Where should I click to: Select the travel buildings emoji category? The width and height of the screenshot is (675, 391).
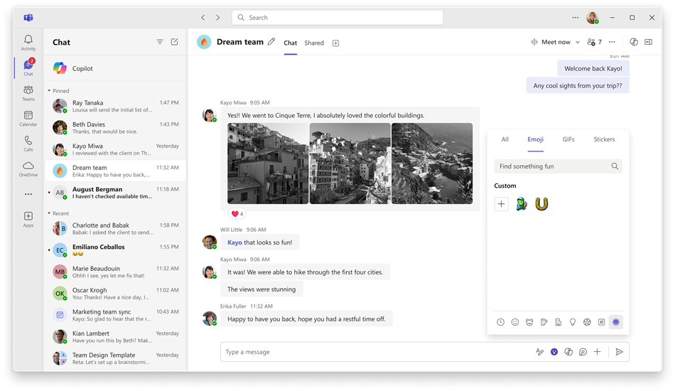coord(558,322)
